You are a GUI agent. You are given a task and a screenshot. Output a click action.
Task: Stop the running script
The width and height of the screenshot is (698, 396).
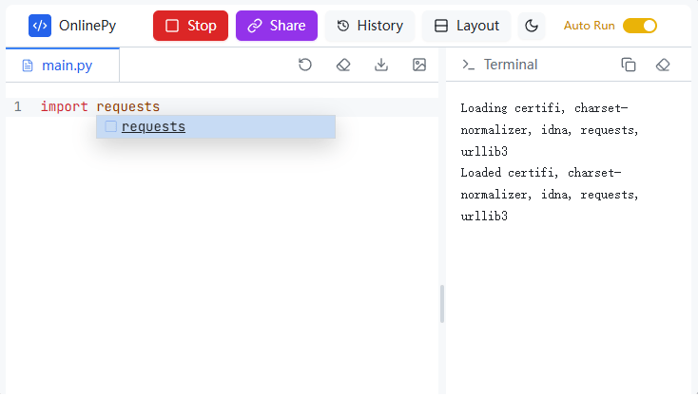point(190,26)
